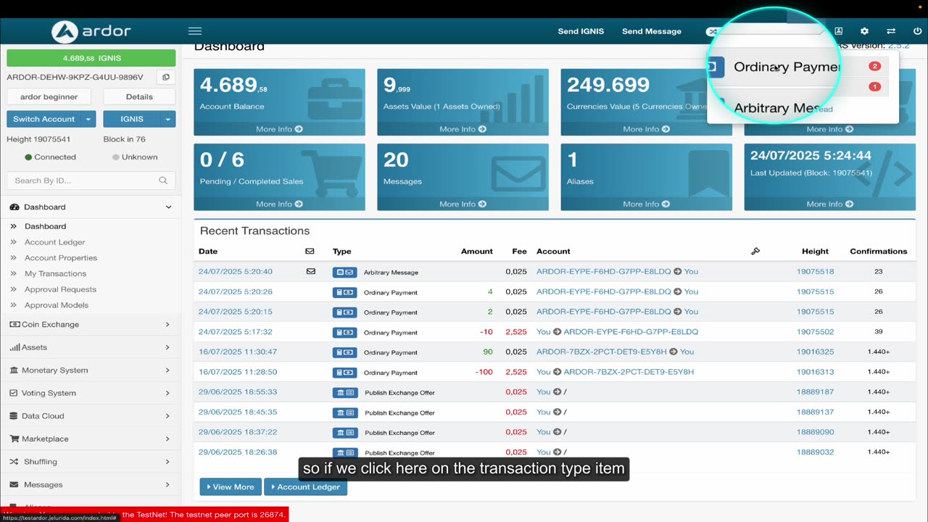
Task: Open the contacts icon in top bar
Action: click(x=838, y=31)
